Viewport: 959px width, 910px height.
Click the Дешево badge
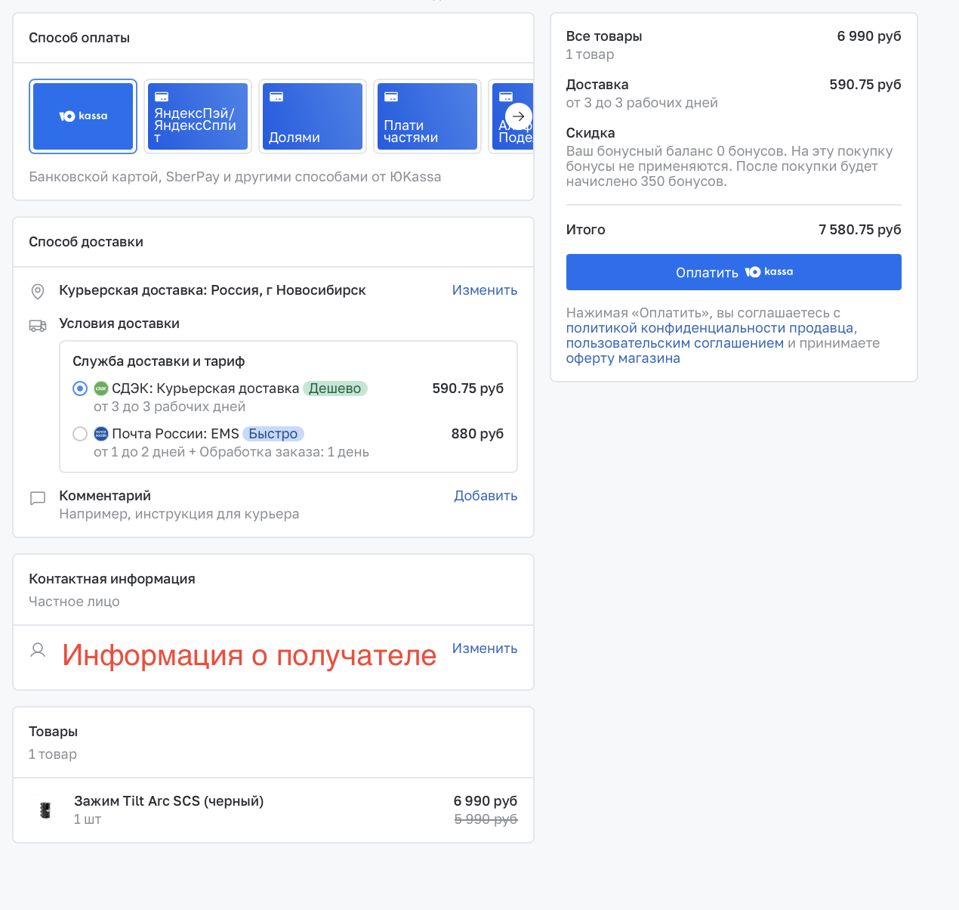pos(335,388)
